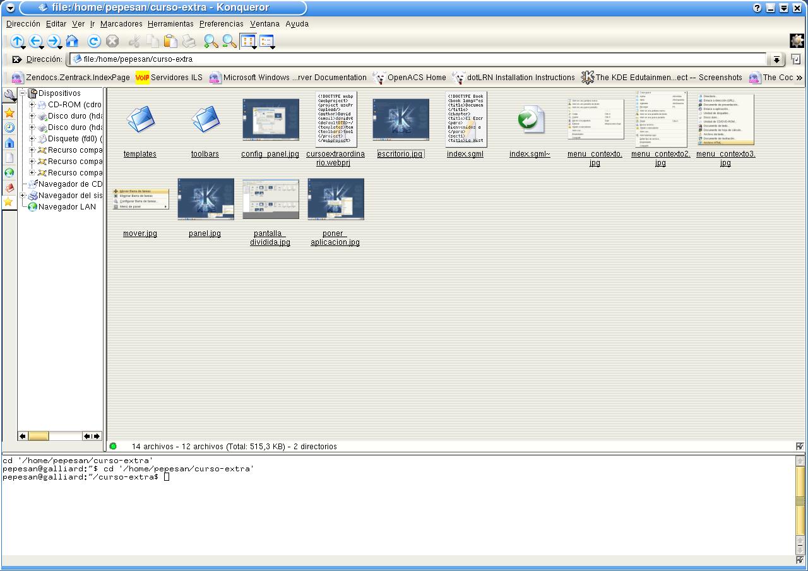The image size is (808, 571).
Task: Tick the link checkbox in file view status bar
Action: pyautogui.click(x=800, y=446)
